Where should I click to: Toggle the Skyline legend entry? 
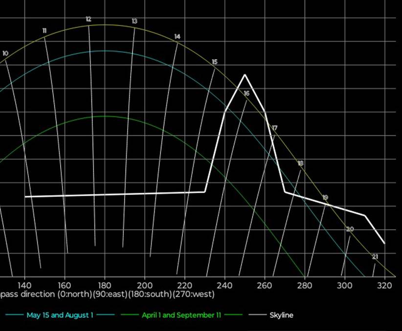[x=281, y=315]
